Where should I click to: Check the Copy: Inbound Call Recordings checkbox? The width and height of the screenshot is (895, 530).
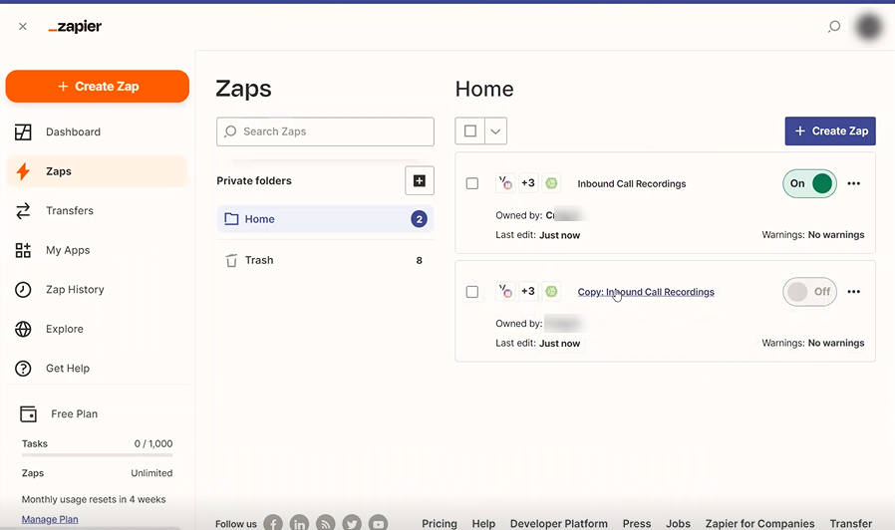472,292
